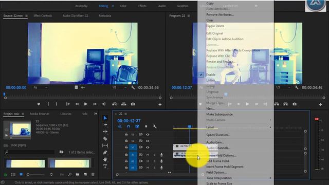
Task: Click Step Forward in Source monitor
Action: 95,104
